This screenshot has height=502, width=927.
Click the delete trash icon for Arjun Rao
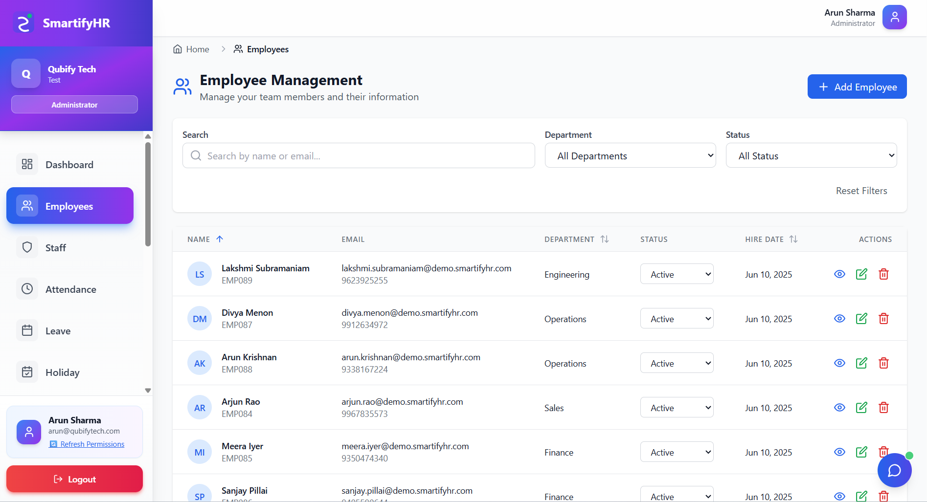pos(883,407)
